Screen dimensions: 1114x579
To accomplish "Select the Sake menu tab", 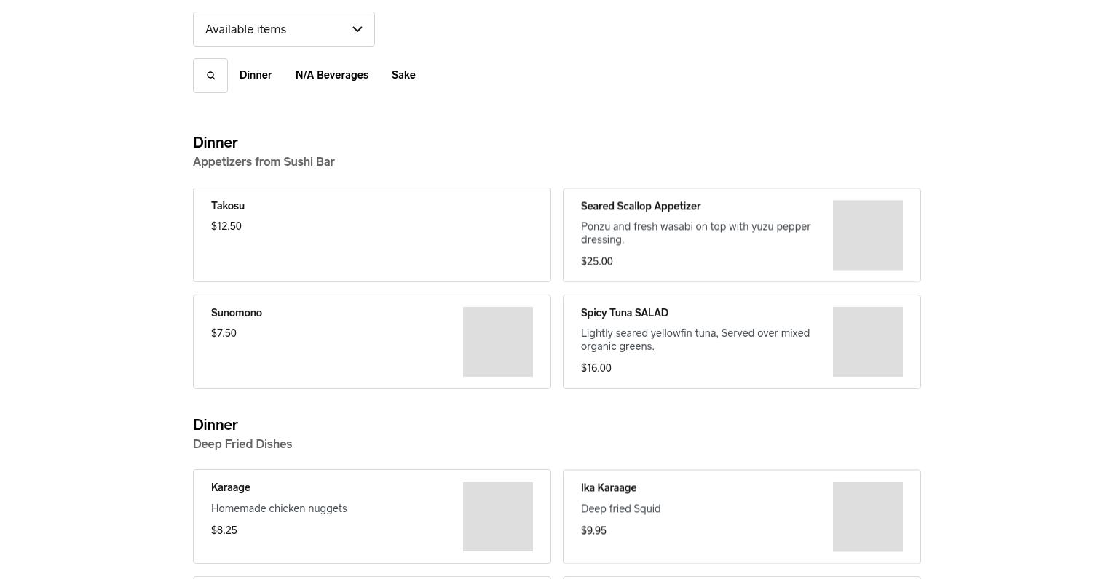I will pyautogui.click(x=403, y=75).
